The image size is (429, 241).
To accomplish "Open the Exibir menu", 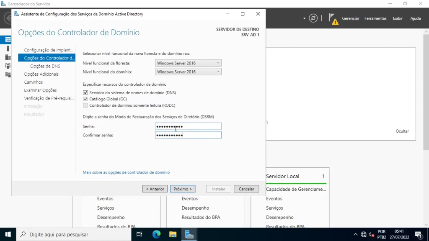I will coord(398,18).
